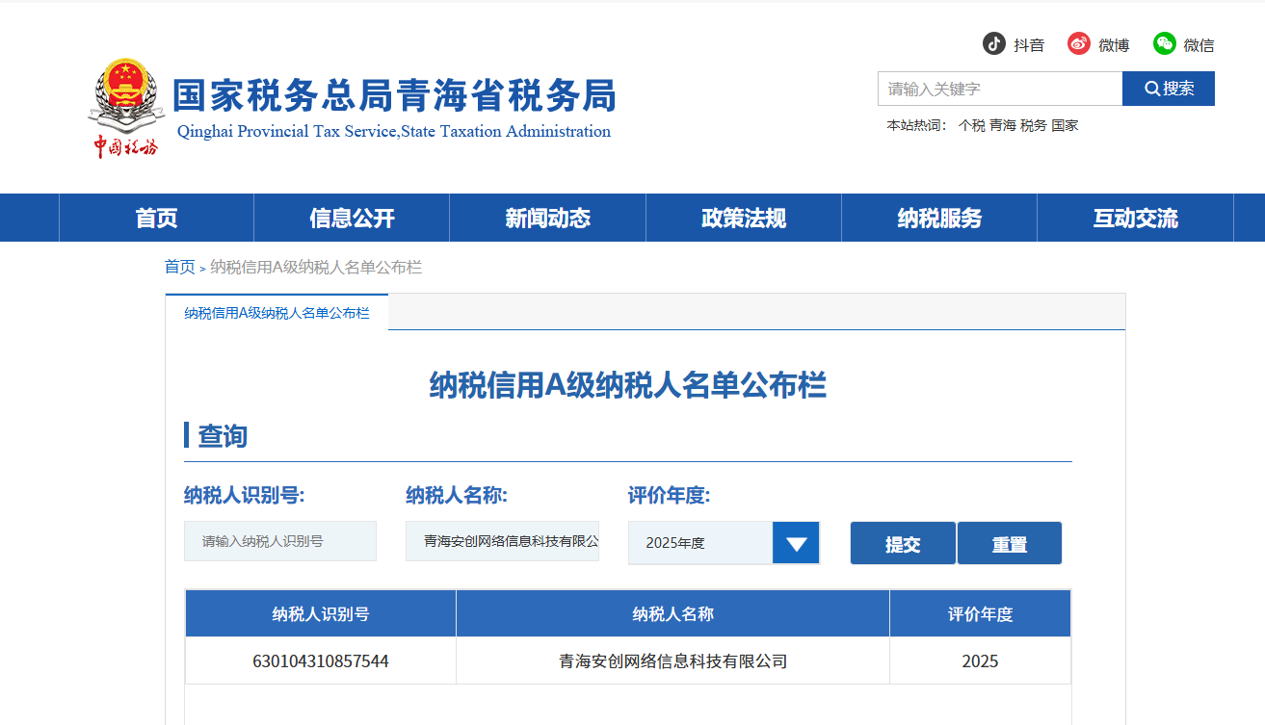Select the cell 630104310857544
This screenshot has width=1265, height=725.
321,661
